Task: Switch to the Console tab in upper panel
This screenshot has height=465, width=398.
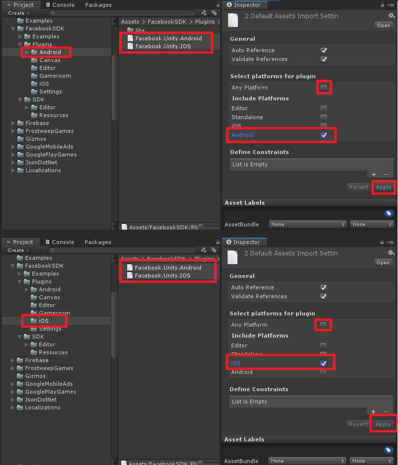Action: click(x=60, y=5)
